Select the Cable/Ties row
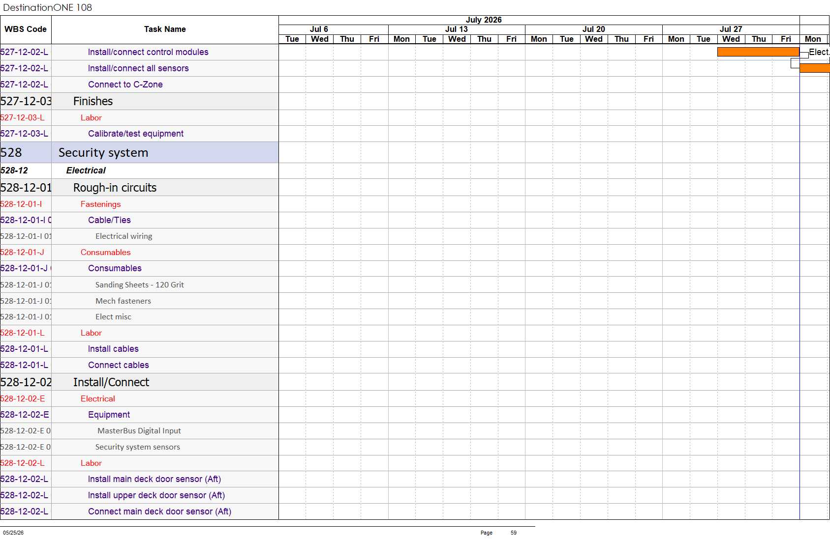This screenshot has width=830, height=539. click(139, 220)
